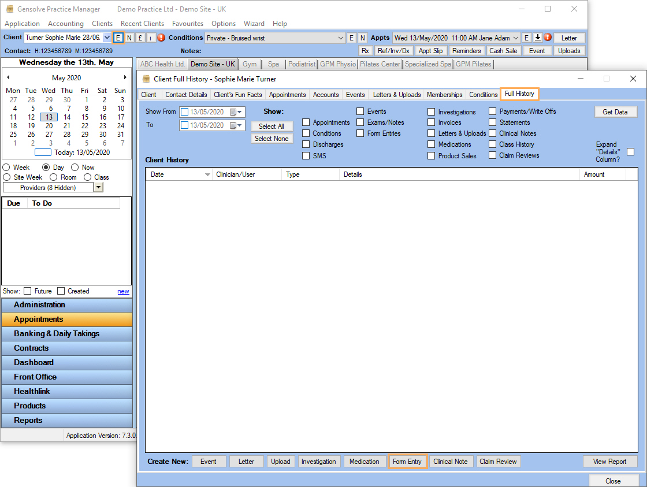Open the Wizard menu
This screenshot has height=487, width=647.
tap(254, 24)
